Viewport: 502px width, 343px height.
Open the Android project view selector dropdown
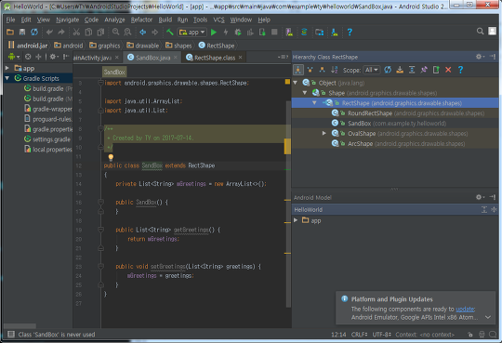[x=14, y=57]
